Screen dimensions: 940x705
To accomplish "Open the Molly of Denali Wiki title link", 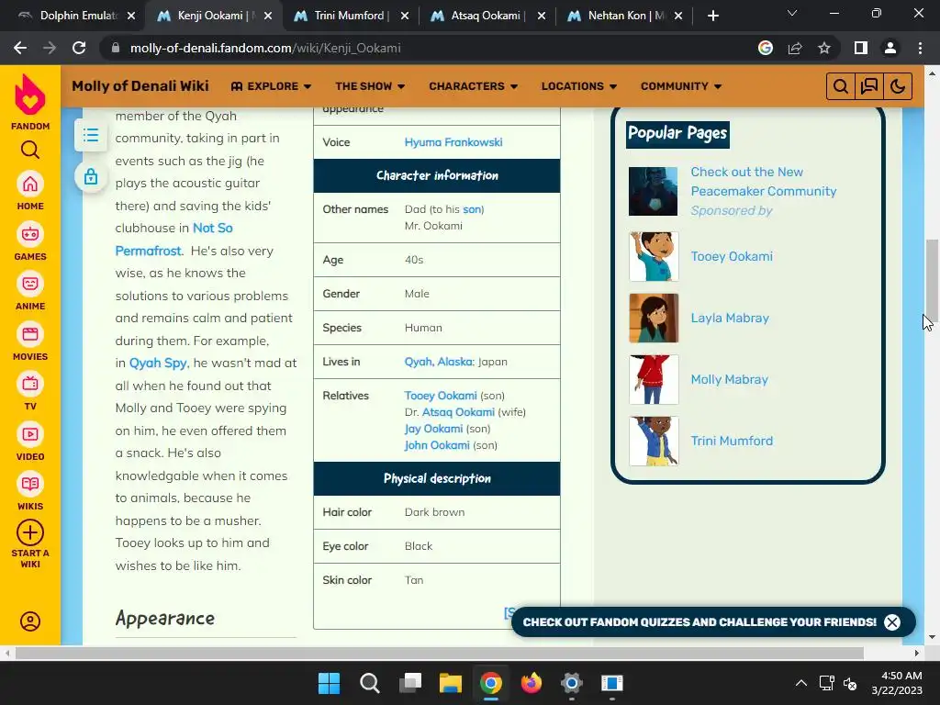I will (140, 86).
